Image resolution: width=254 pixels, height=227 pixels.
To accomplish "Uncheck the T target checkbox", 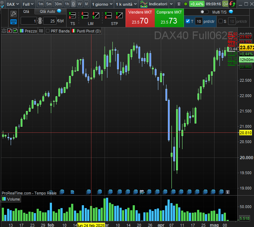I will (188, 21).
